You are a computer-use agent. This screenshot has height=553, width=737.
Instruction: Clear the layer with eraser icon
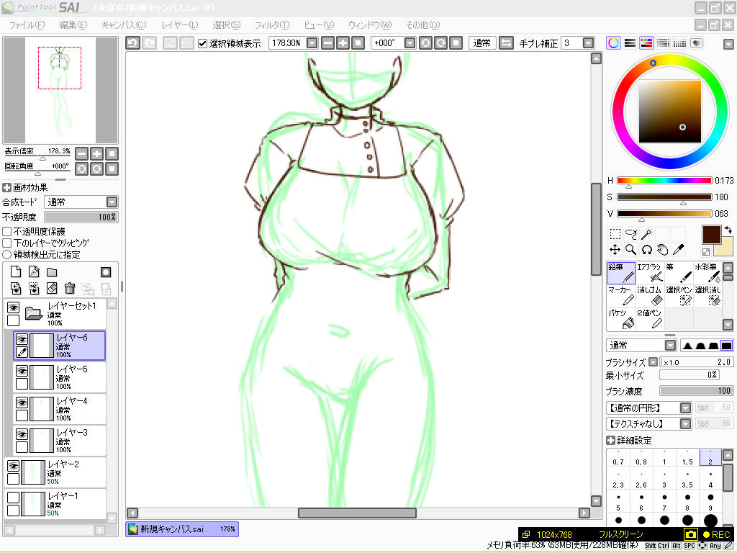point(52,288)
